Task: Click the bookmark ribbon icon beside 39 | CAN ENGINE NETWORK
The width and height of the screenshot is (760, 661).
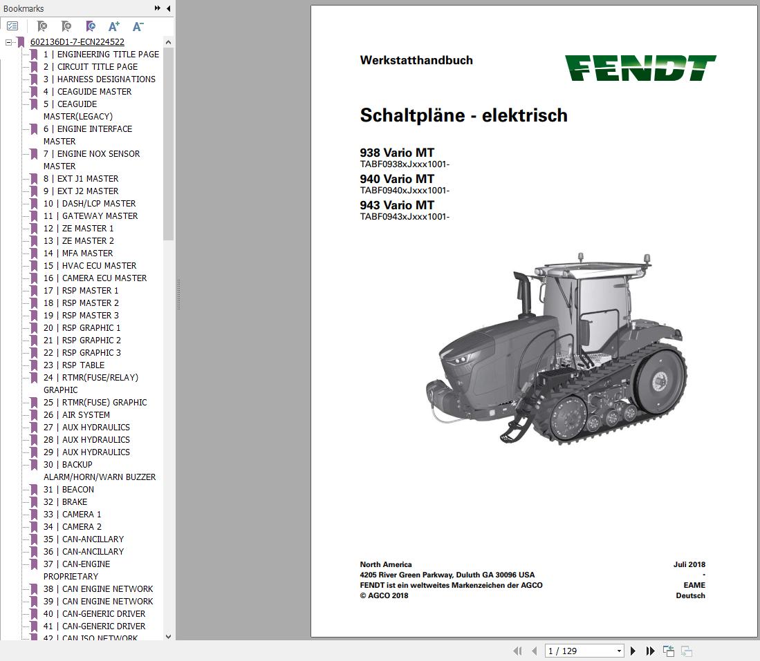Action: pos(34,602)
